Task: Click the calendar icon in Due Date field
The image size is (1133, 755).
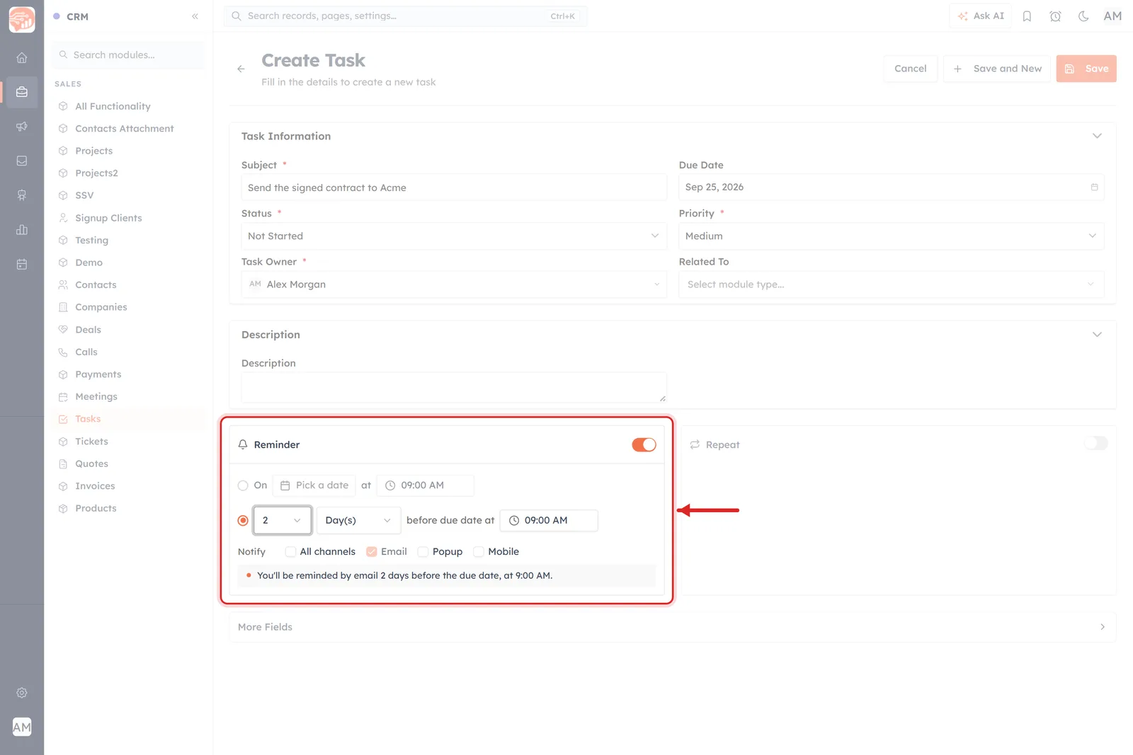Action: coord(1094,188)
